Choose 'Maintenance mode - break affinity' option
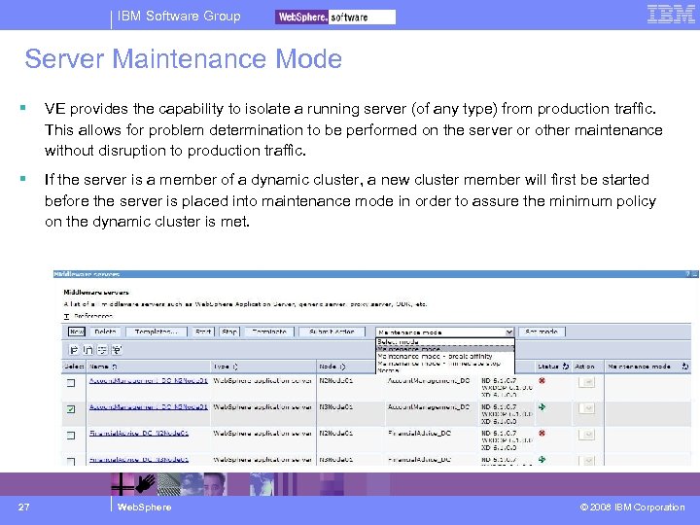700x525 pixels. (445, 356)
